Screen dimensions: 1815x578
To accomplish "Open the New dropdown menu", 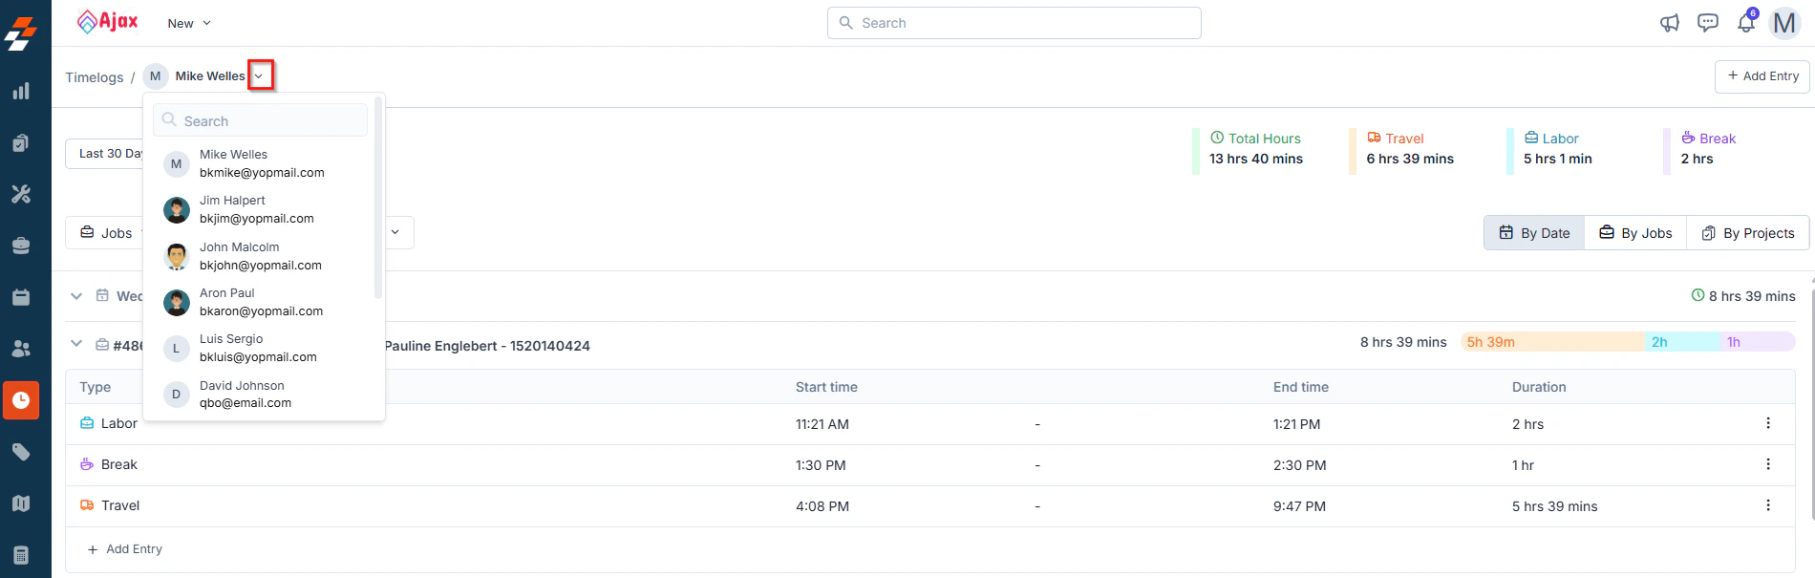I will 189,23.
